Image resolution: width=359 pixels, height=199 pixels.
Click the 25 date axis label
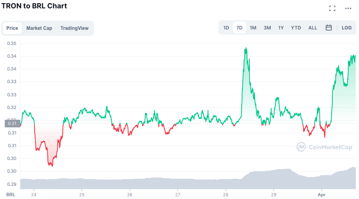(82, 195)
